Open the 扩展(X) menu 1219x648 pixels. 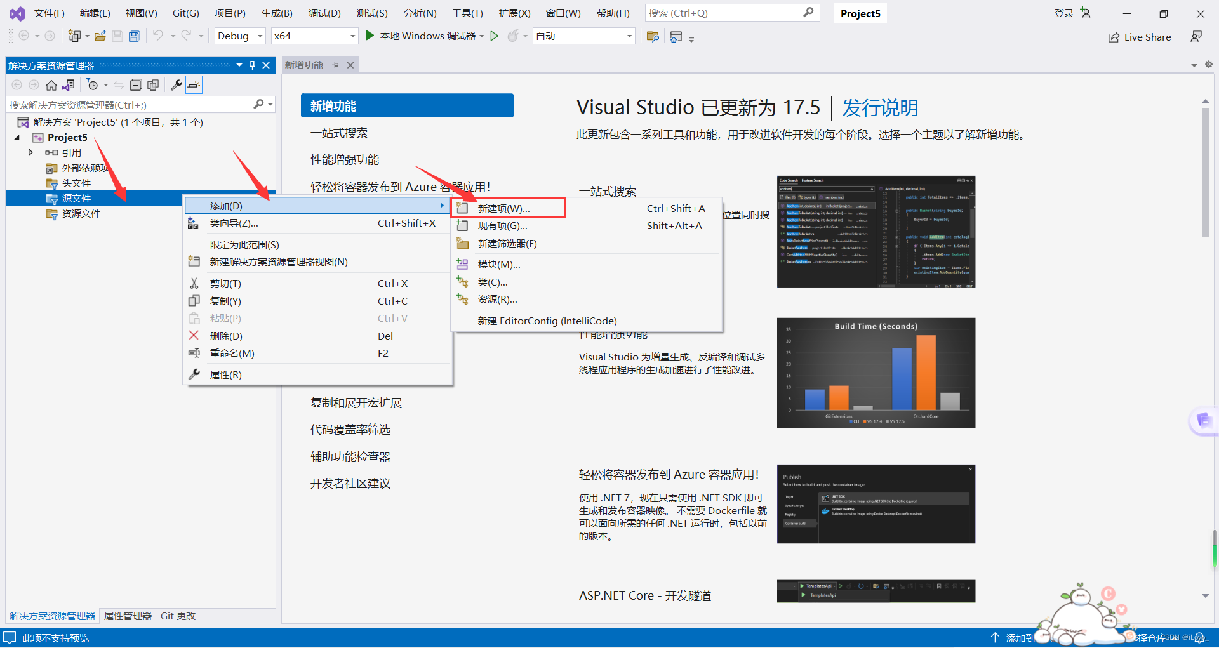(514, 13)
